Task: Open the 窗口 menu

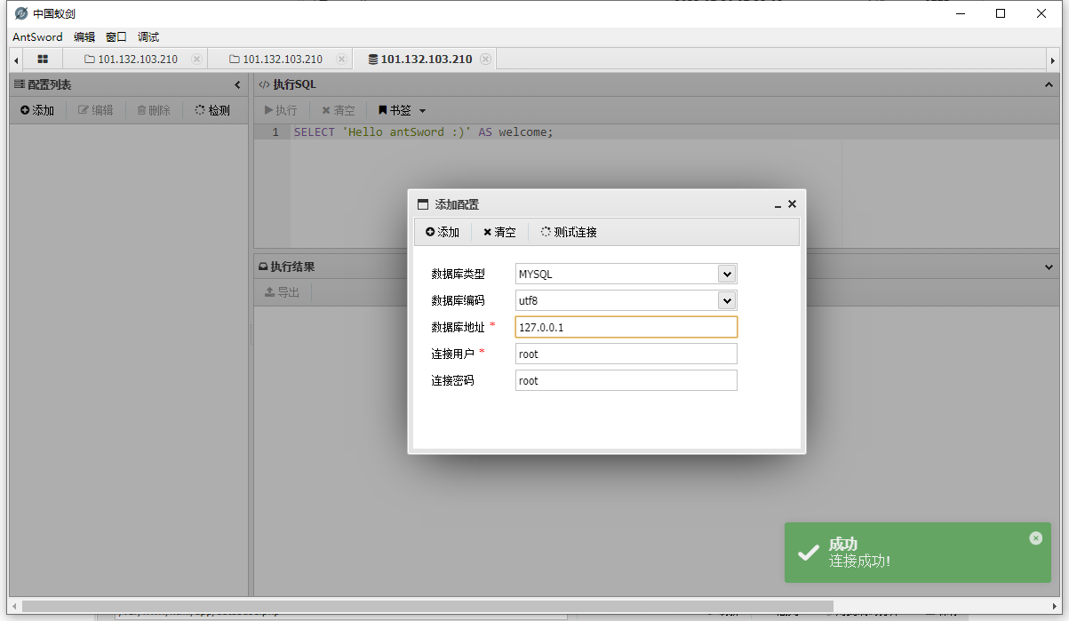Action: [x=116, y=37]
